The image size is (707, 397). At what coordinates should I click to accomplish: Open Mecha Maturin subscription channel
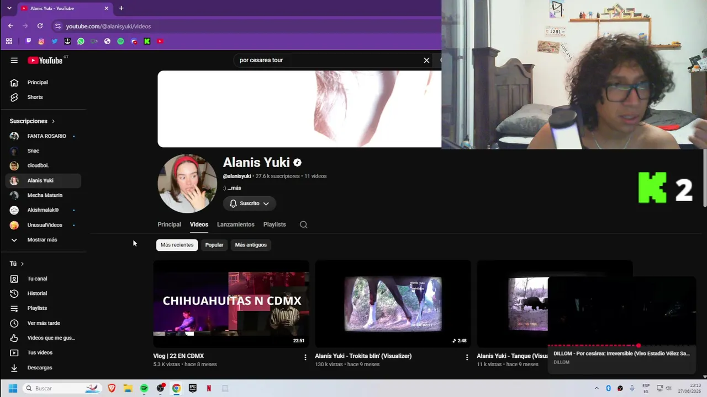tap(43, 195)
